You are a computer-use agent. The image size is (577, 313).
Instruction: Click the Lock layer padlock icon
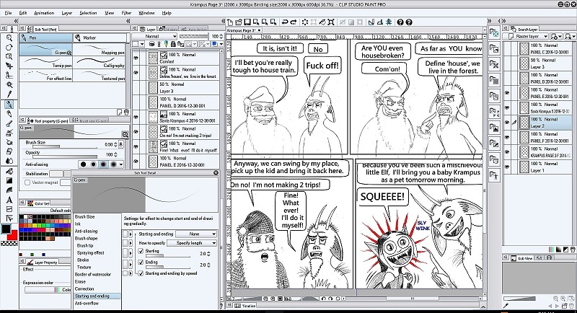174,44
